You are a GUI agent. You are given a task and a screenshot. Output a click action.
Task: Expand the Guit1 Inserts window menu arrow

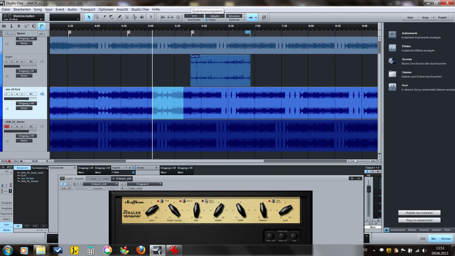point(62,178)
